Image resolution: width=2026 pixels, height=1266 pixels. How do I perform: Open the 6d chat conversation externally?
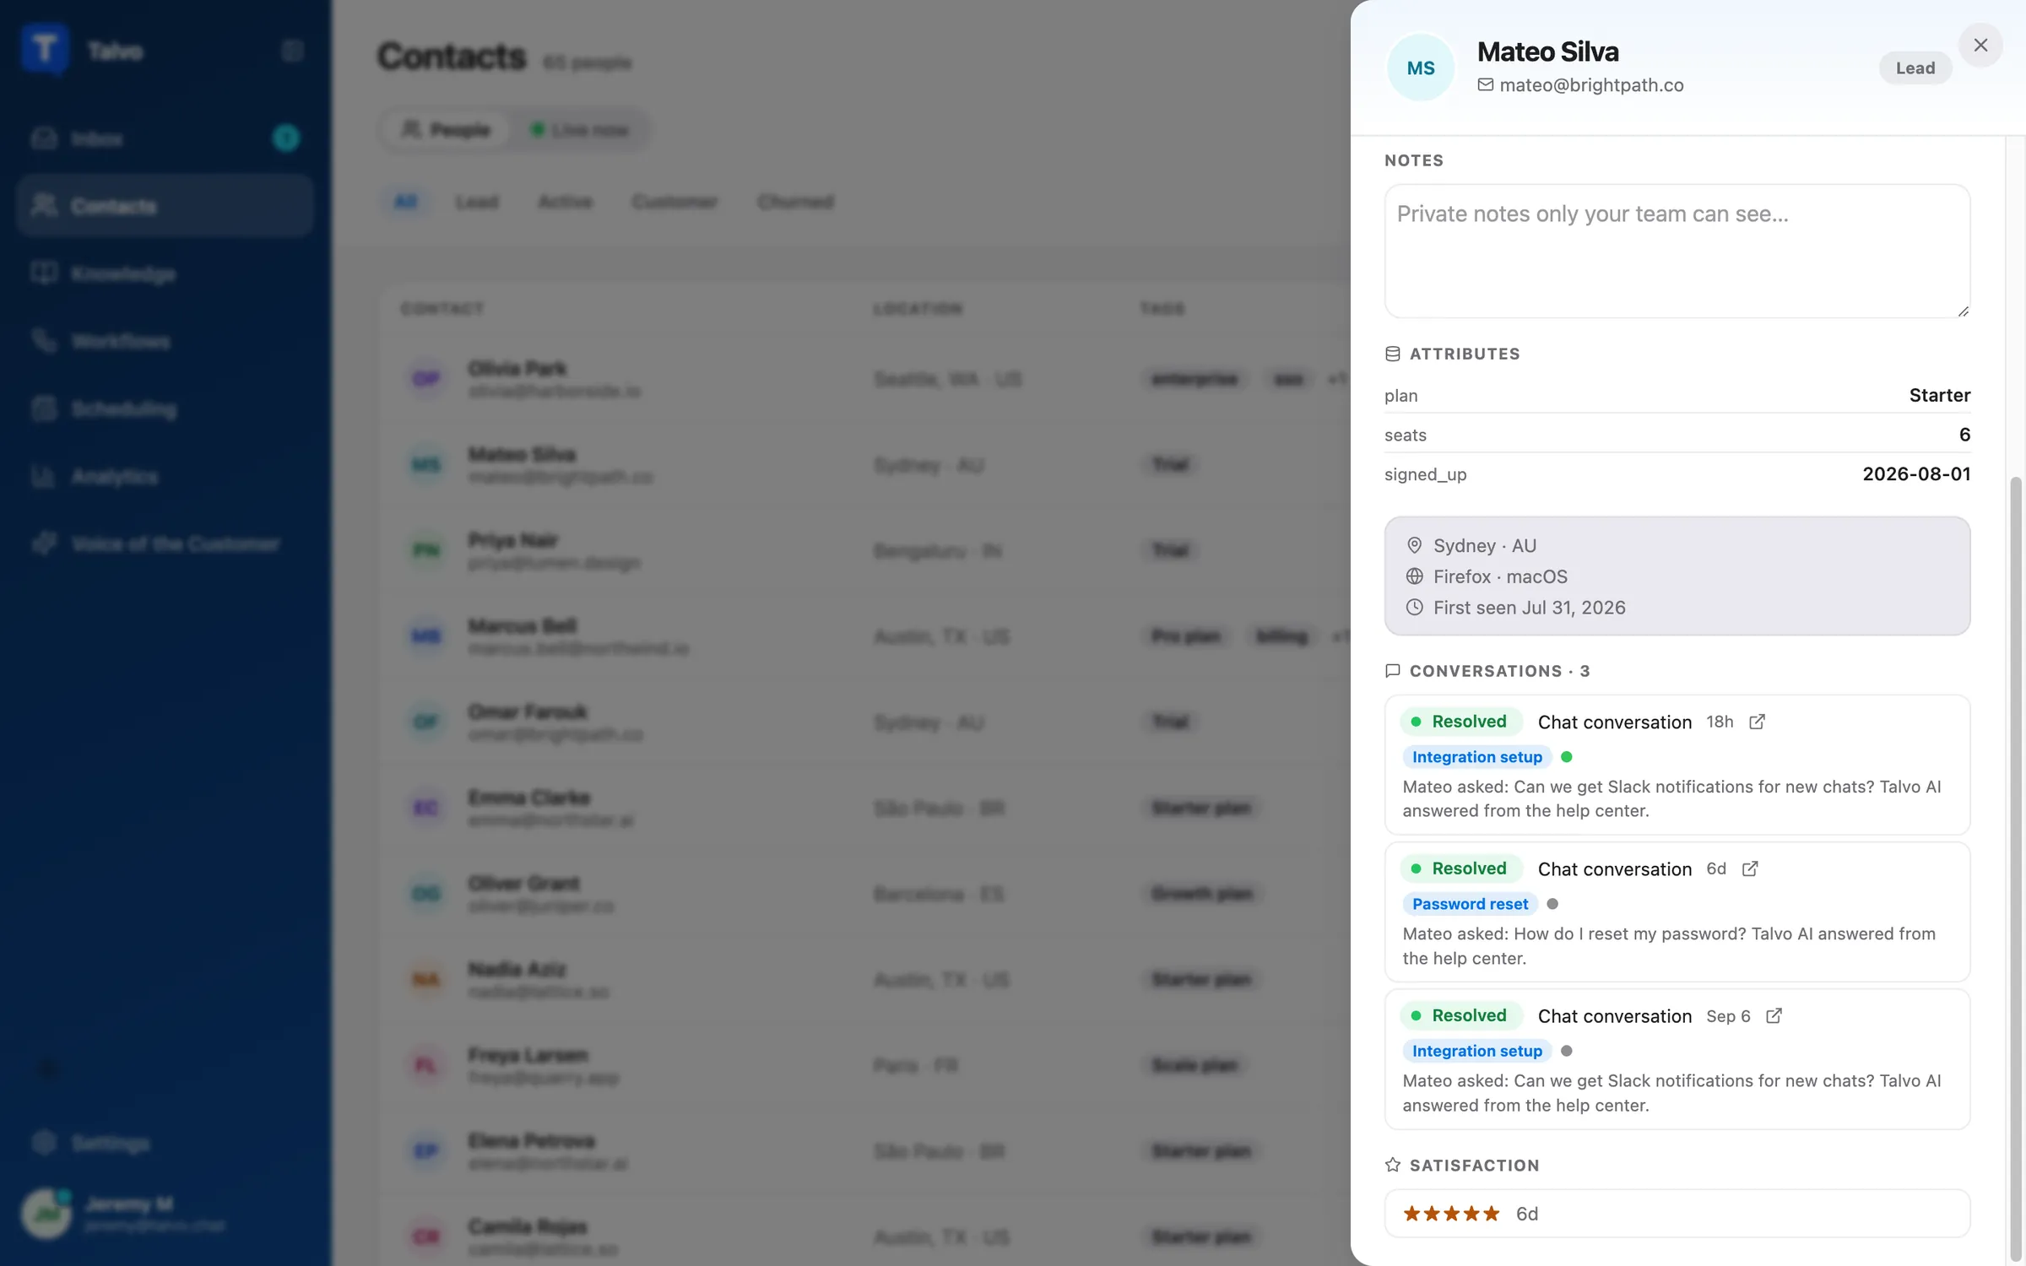coord(1750,868)
